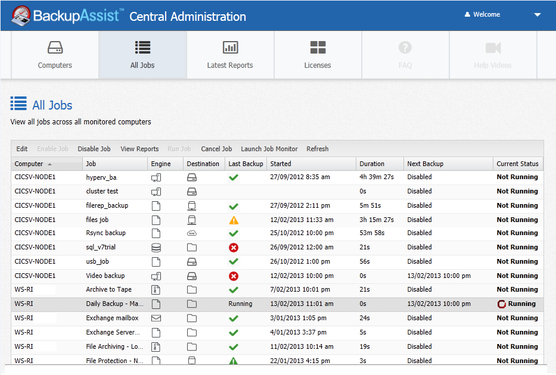This screenshot has height=375, width=556.
Task: Click Running text in Last Backup column
Action: (x=240, y=304)
